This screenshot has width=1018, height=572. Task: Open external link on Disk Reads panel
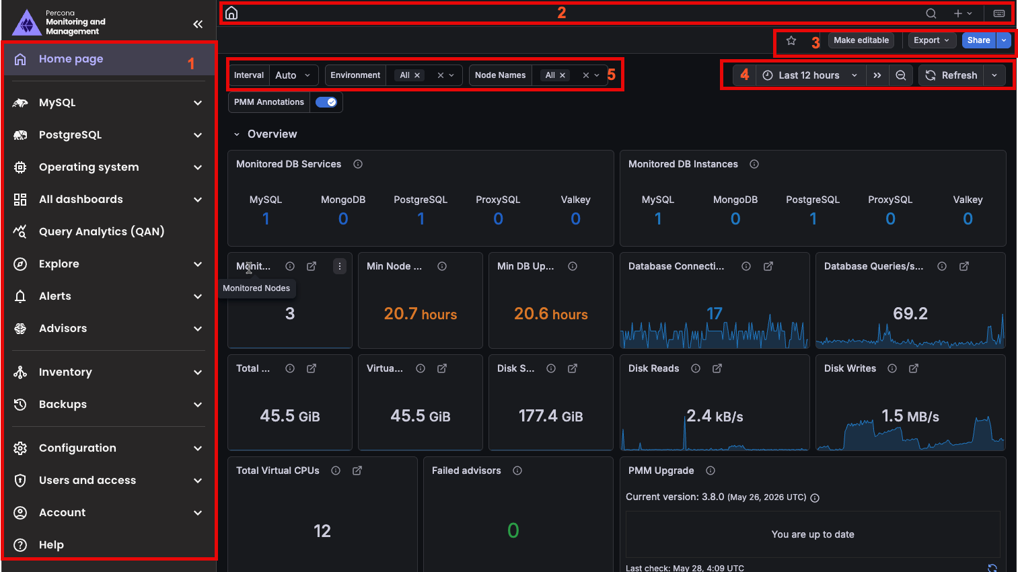click(x=717, y=368)
